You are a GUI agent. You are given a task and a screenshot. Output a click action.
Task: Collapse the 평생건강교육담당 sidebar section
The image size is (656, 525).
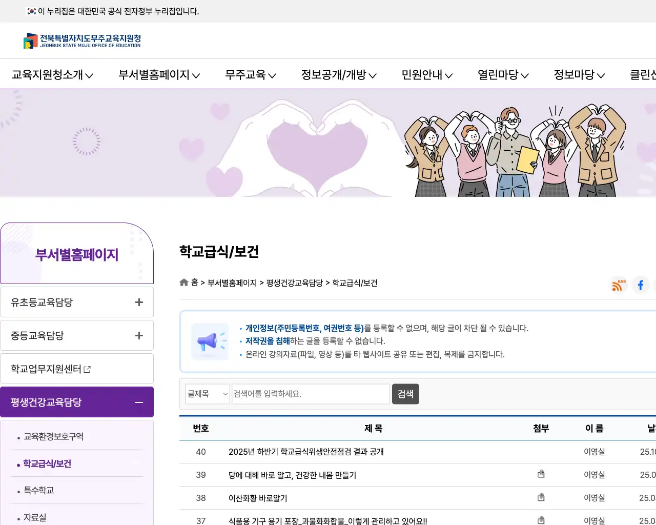point(139,402)
